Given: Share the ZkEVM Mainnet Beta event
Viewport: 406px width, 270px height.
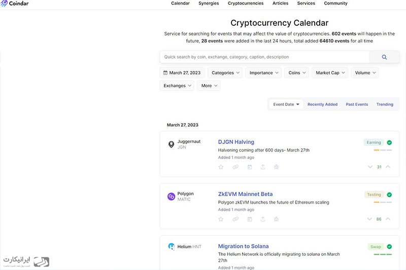Looking at the screenshot, I should pos(263,219).
